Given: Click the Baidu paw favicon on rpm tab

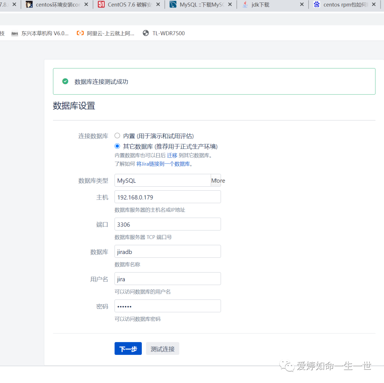Looking at the screenshot, I should pyautogui.click(x=317, y=4).
